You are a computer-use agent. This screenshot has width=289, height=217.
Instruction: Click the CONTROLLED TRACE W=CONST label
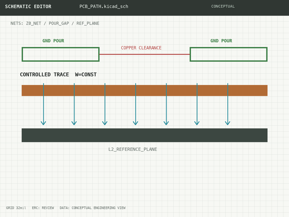click(x=58, y=75)
